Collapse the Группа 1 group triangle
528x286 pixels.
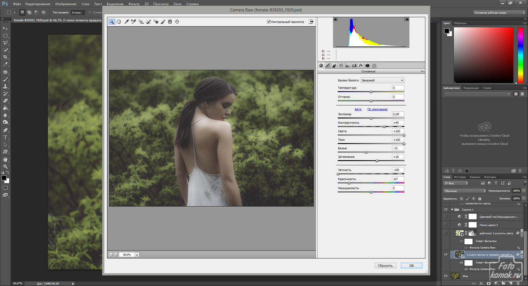coord(452,210)
